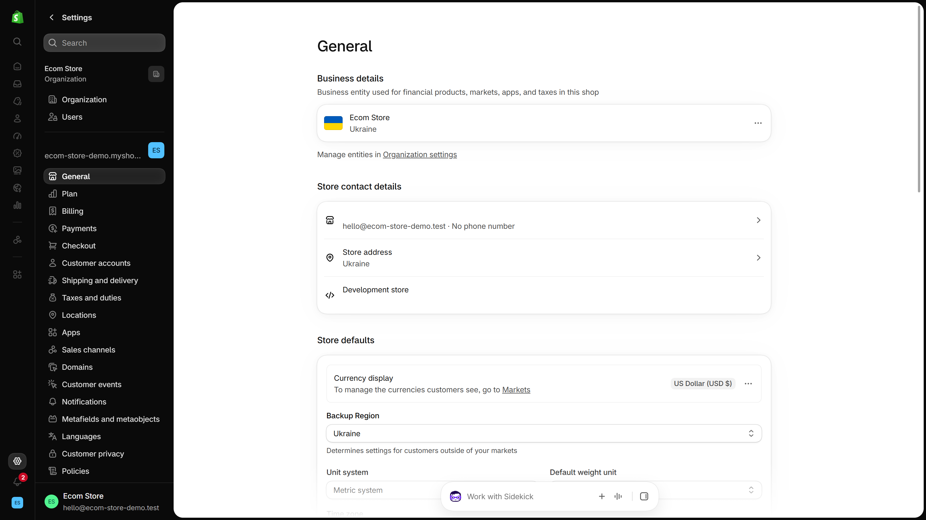
Task: Open Apps settings menu item
Action: click(x=104, y=333)
